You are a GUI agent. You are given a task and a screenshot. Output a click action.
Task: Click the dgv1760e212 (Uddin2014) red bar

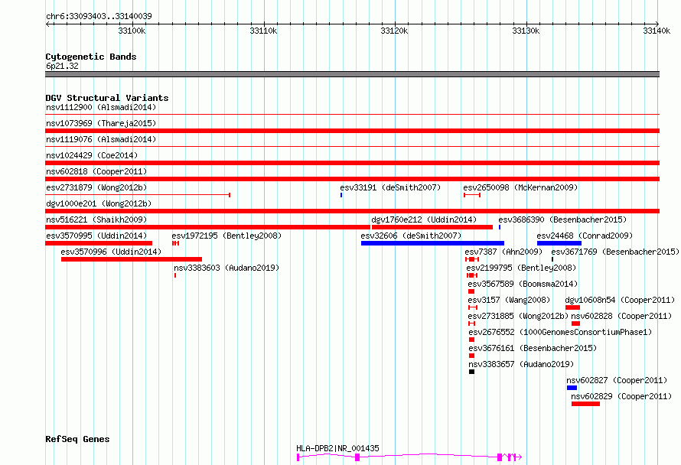pyautogui.click(x=432, y=227)
